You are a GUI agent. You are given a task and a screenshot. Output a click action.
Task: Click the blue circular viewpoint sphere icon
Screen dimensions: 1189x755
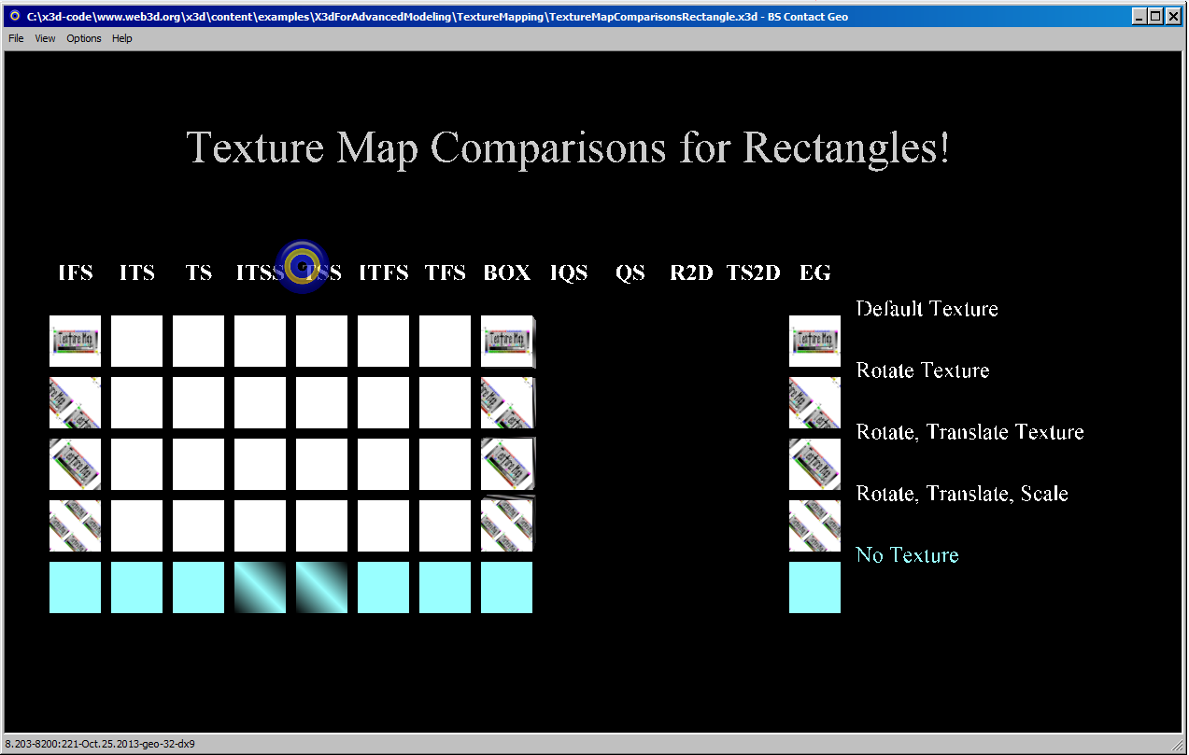tap(302, 266)
